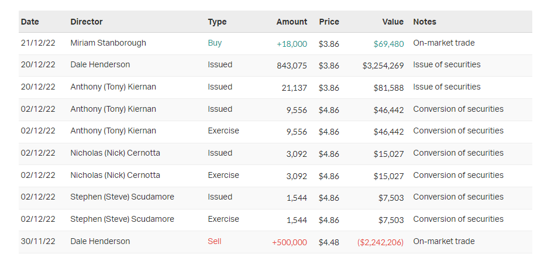This screenshot has width=551, height=254.
Task: Click Nicholas (Nick) Cernotta Exercise row name
Action: [115, 175]
